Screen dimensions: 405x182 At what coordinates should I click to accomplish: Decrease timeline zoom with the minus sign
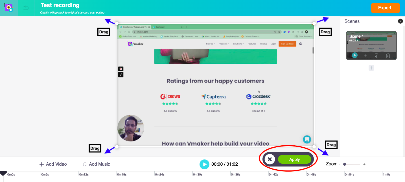339,164
